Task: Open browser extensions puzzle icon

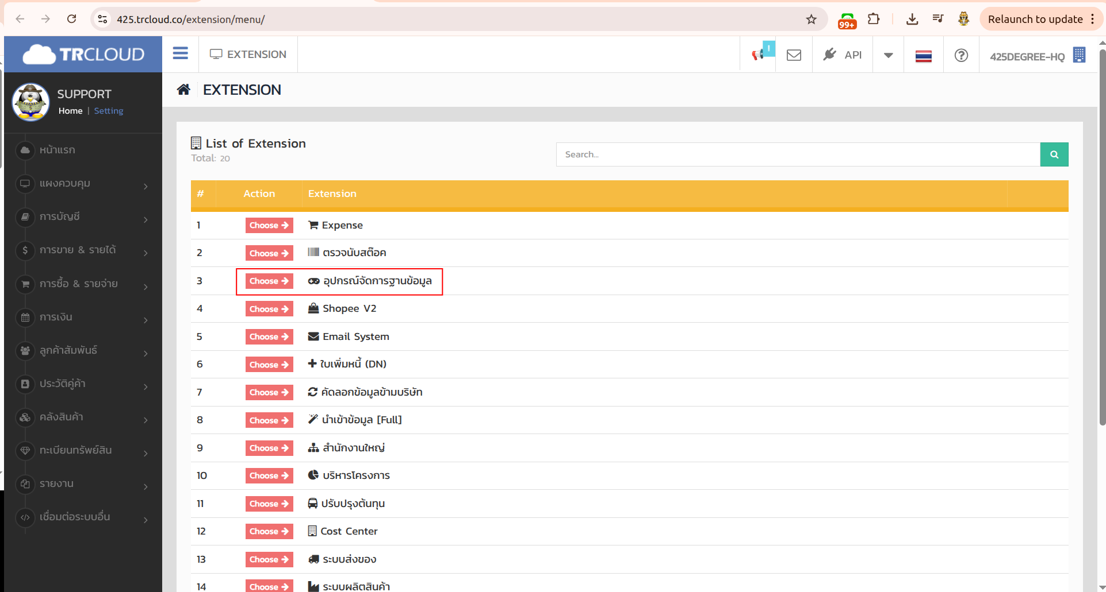Action: 873,19
